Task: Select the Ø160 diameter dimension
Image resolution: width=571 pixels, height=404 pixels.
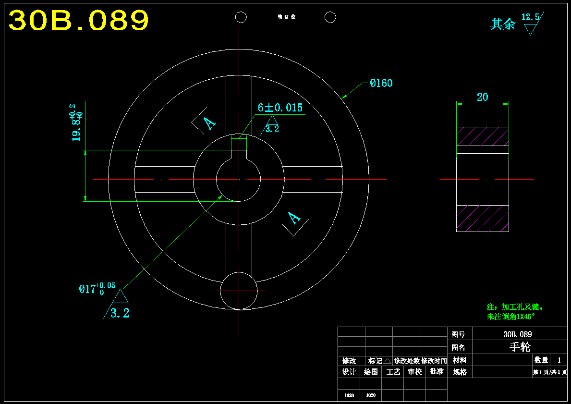Action: pos(381,83)
